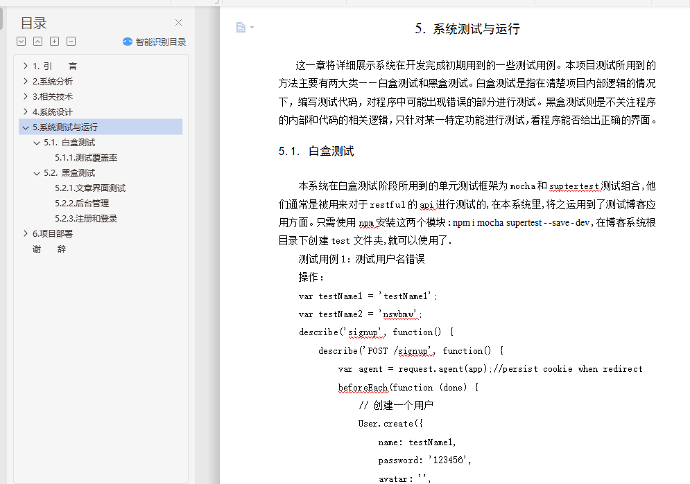The image size is (690, 484).
Task: Open dropdown arrow next to page icon
Action: (252, 27)
